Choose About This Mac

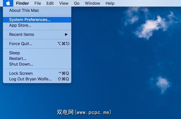pyautogui.click(x=37, y=10)
